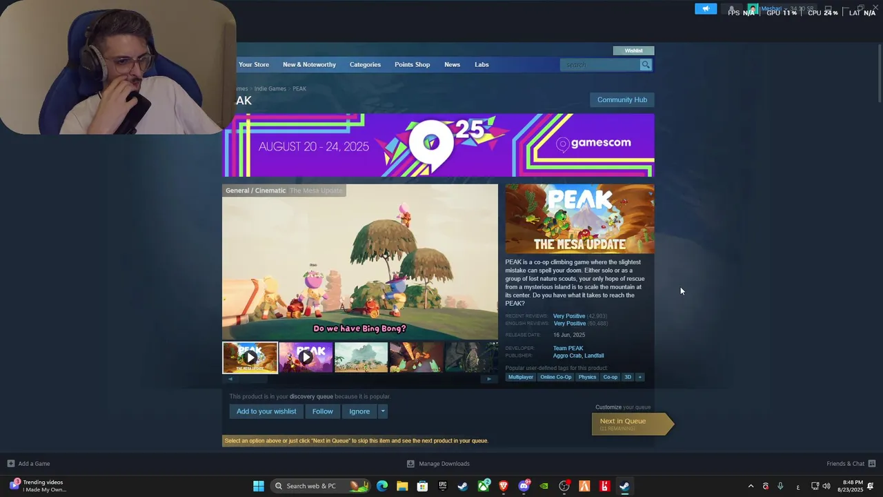Viewport: 883px width, 497px height.
Task: Go to the Points Shop tab
Action: click(412, 65)
